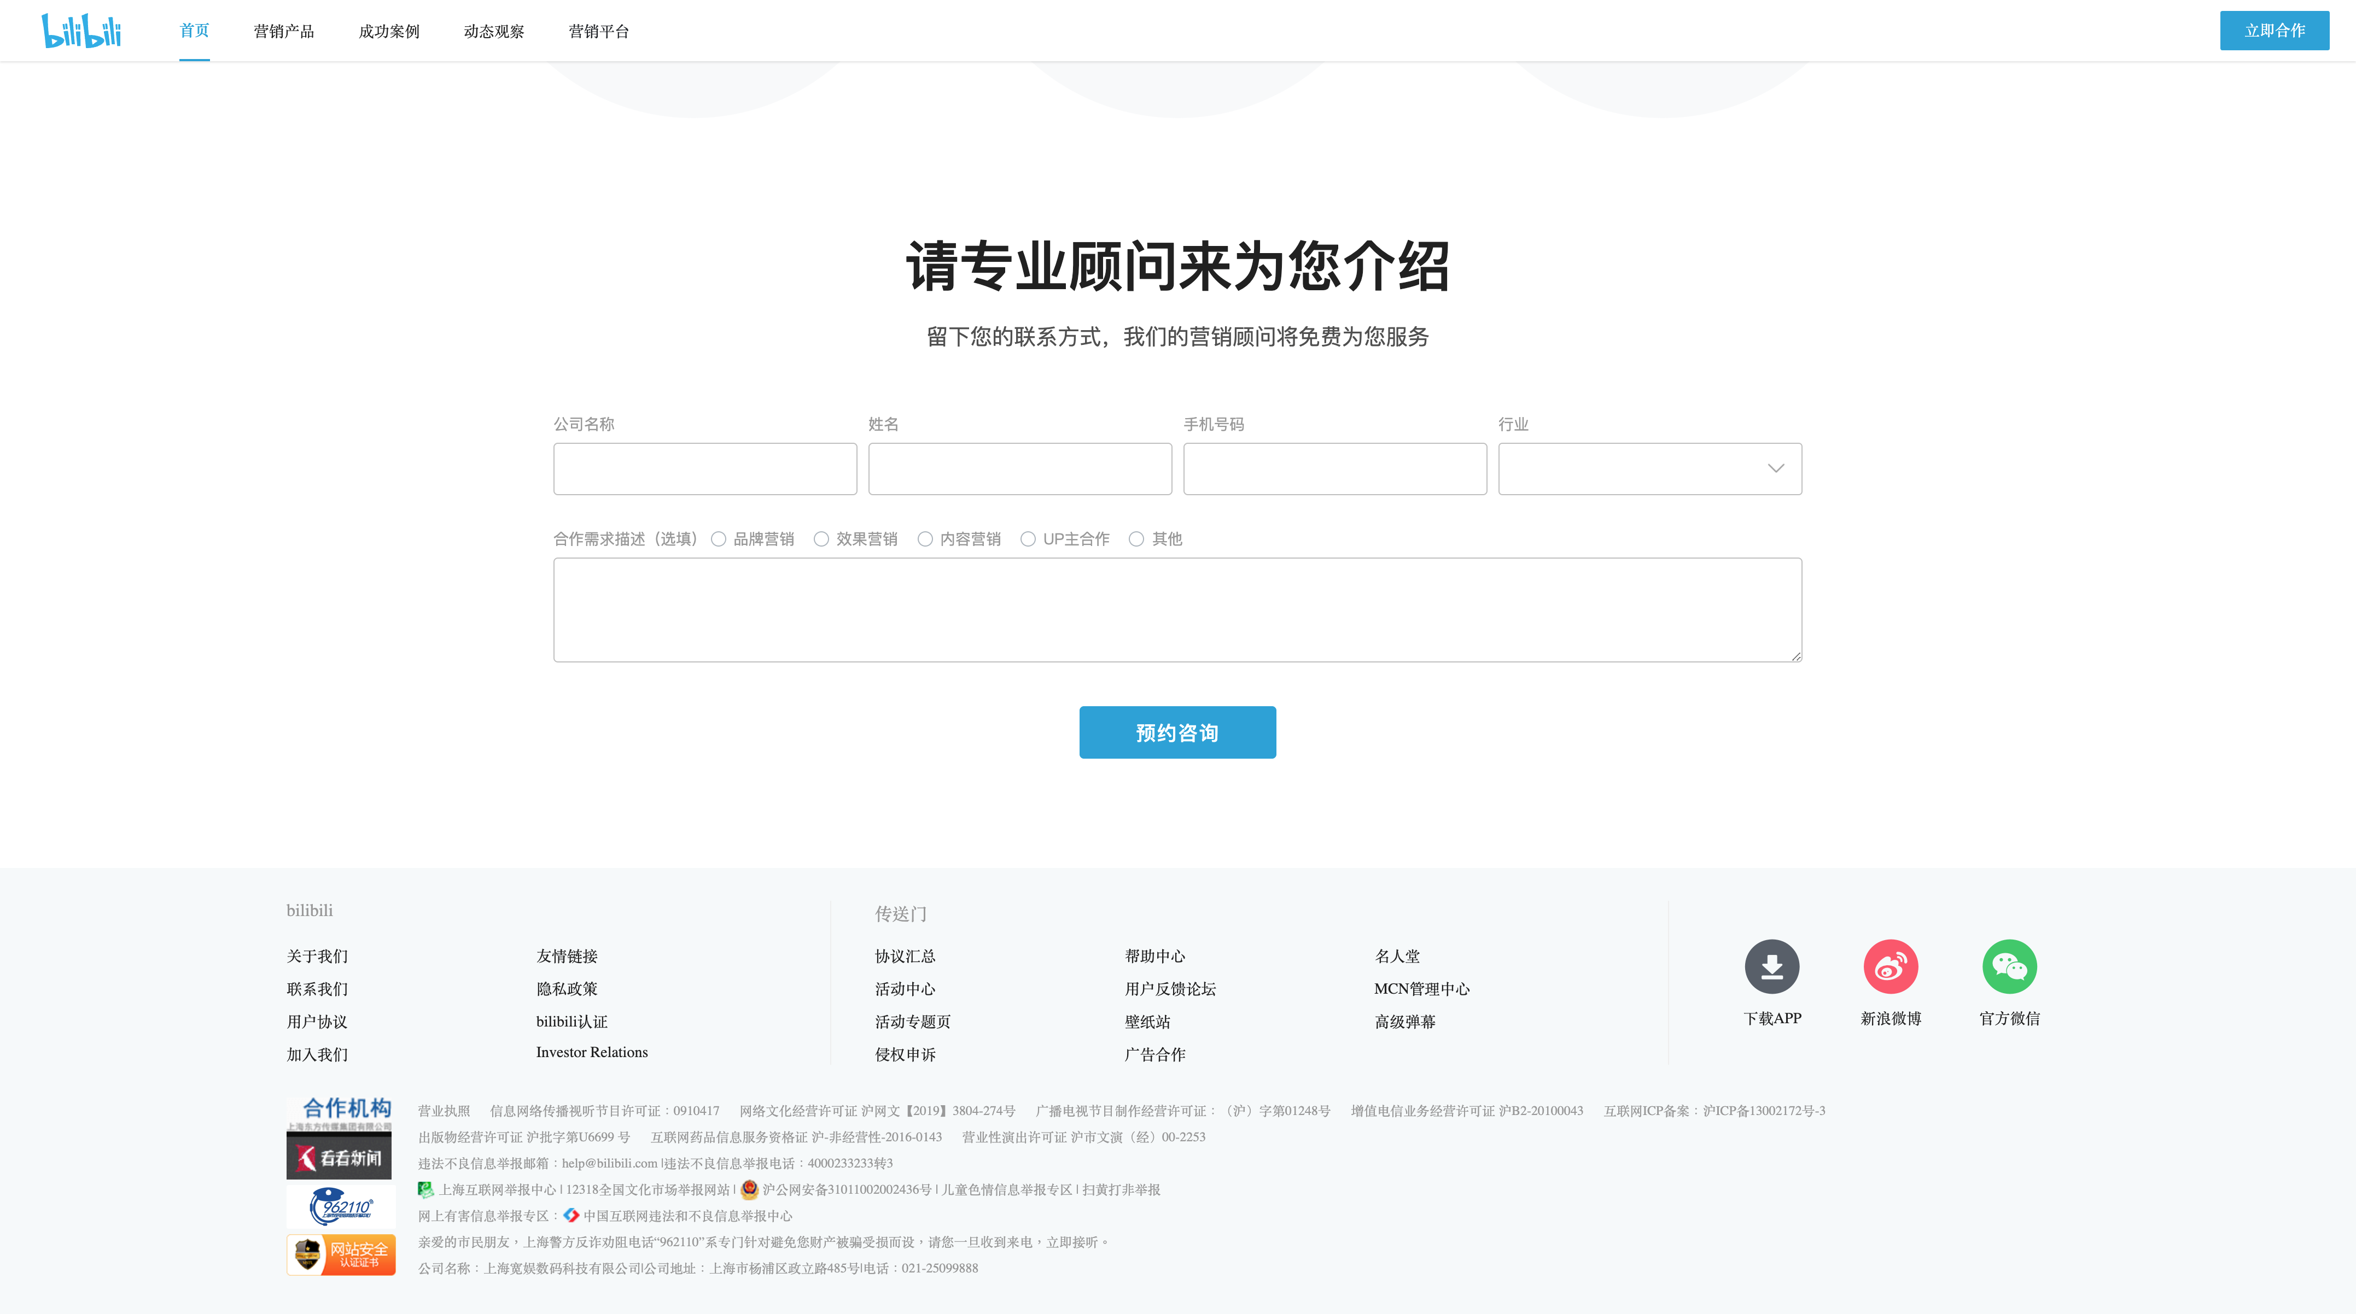Screen dimensions: 2356x1314
Task: Open 新浪微博 via the Weibo icon
Action: (x=1891, y=966)
